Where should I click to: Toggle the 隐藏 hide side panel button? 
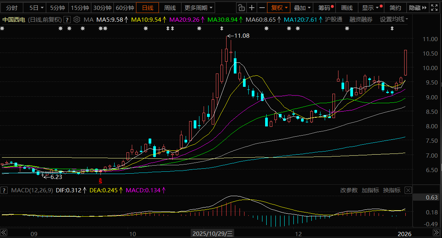[x=416, y=8]
